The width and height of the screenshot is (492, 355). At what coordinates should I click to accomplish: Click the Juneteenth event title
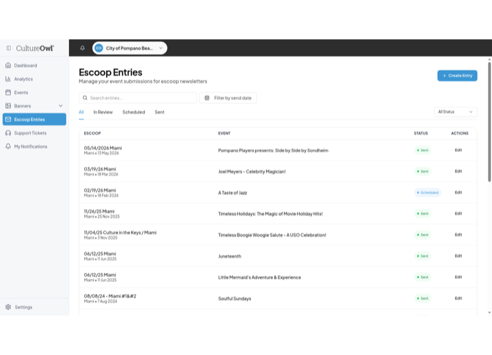[x=230, y=256]
